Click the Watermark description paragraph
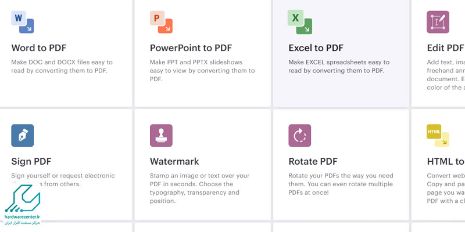This screenshot has height=232, width=465. [199, 188]
